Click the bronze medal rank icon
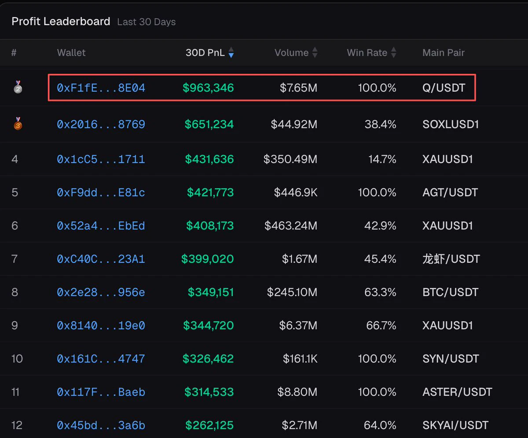Image resolution: width=528 pixels, height=438 pixels. click(x=18, y=124)
